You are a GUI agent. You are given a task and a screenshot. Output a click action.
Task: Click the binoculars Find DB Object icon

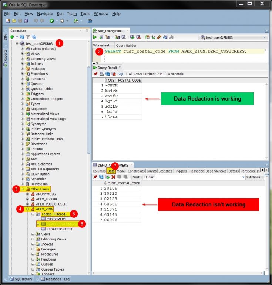(x=90, y=21)
